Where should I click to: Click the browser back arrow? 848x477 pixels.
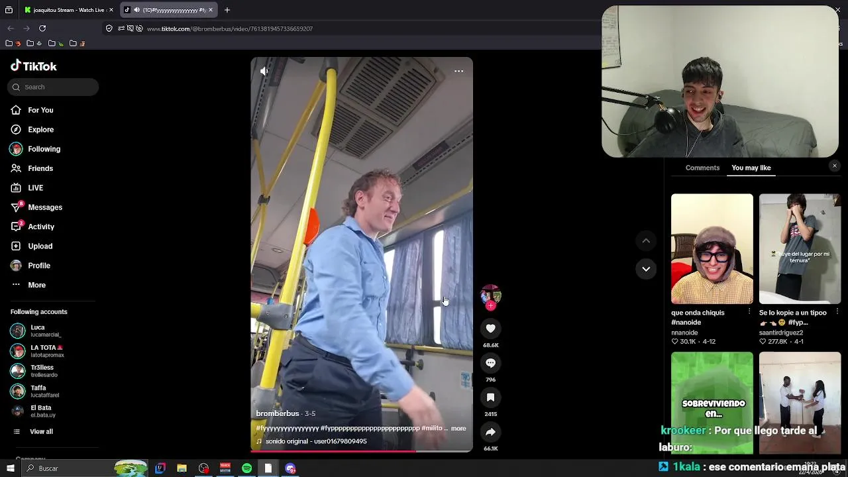[11, 28]
